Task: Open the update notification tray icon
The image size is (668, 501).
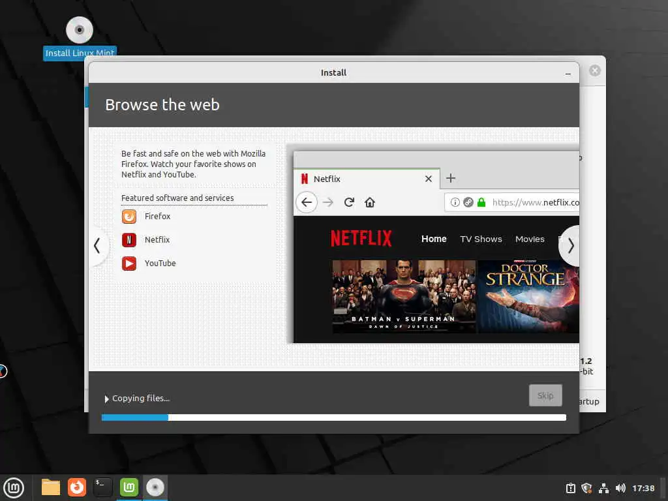Action: (x=570, y=488)
